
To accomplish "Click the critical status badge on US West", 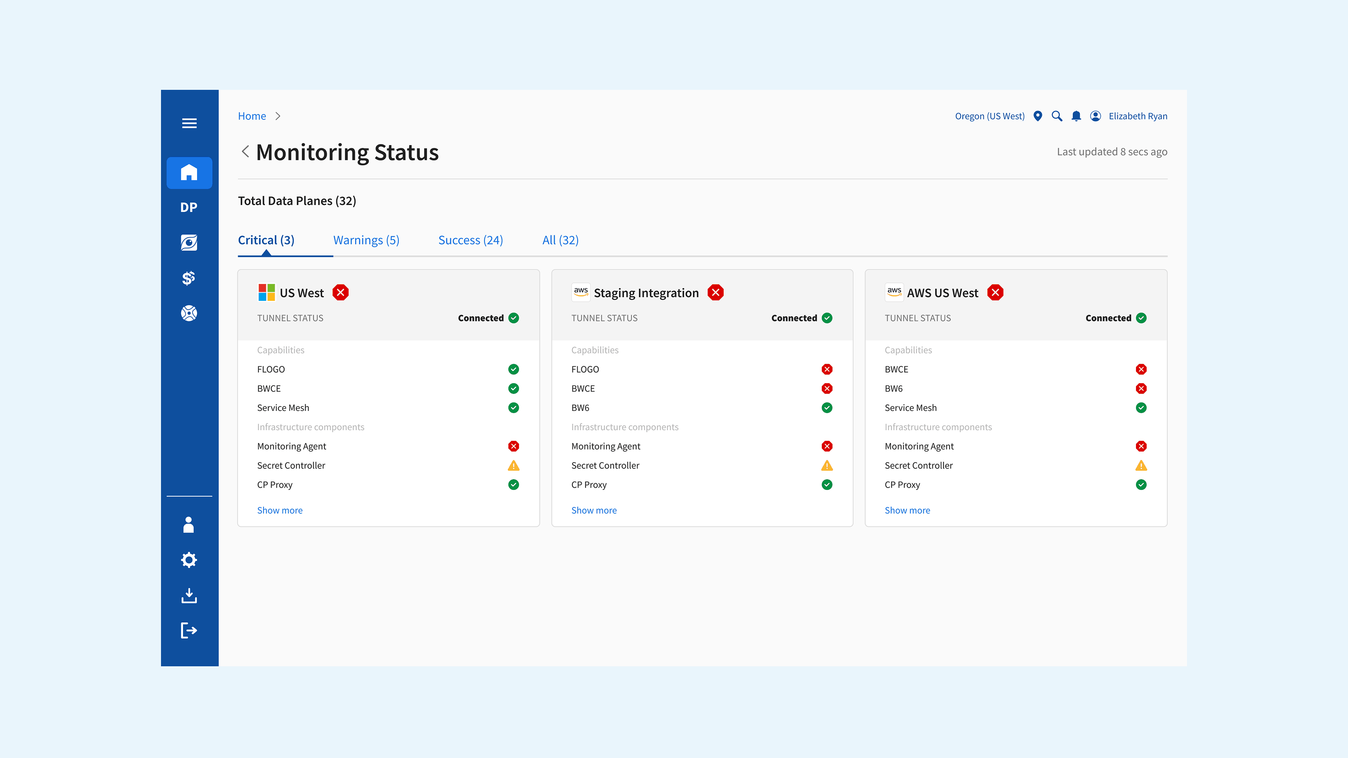I will (341, 292).
